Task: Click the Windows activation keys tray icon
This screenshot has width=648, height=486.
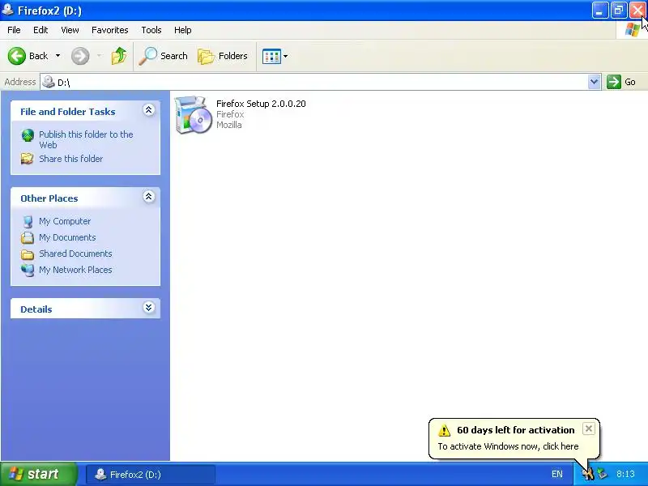Action: click(x=588, y=474)
